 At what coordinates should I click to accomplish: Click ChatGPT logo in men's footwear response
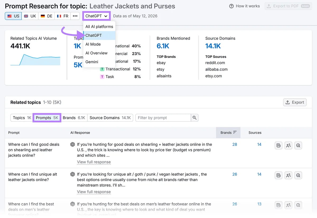72,204
